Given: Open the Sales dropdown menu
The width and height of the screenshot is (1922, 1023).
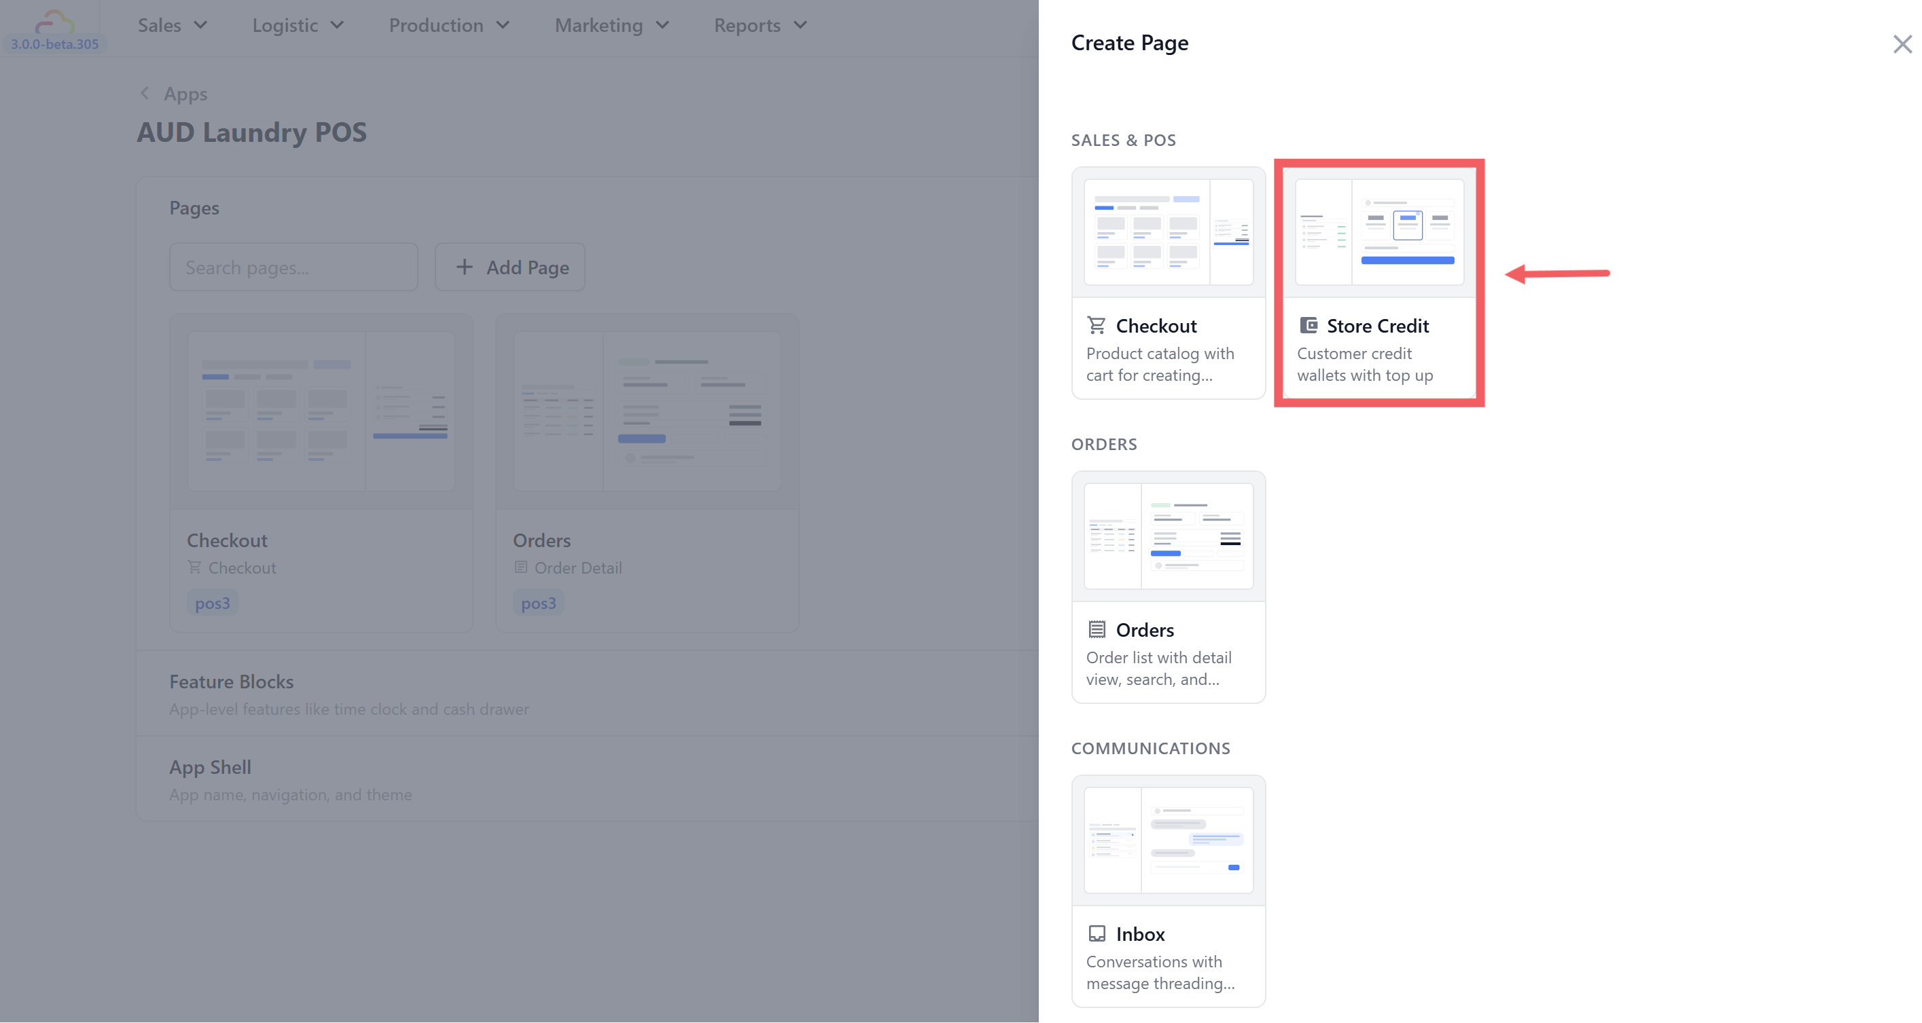Looking at the screenshot, I should pos(172,25).
